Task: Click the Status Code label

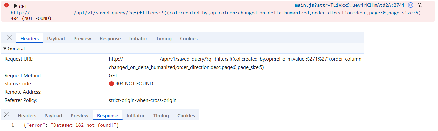Action: tap(18, 84)
